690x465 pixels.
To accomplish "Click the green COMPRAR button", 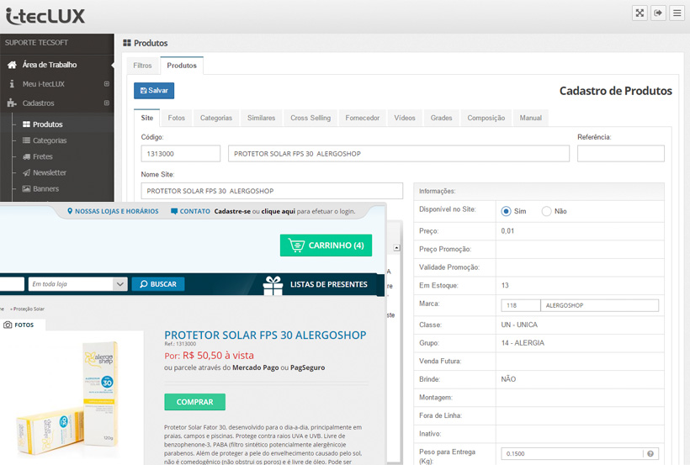I will [x=195, y=402].
